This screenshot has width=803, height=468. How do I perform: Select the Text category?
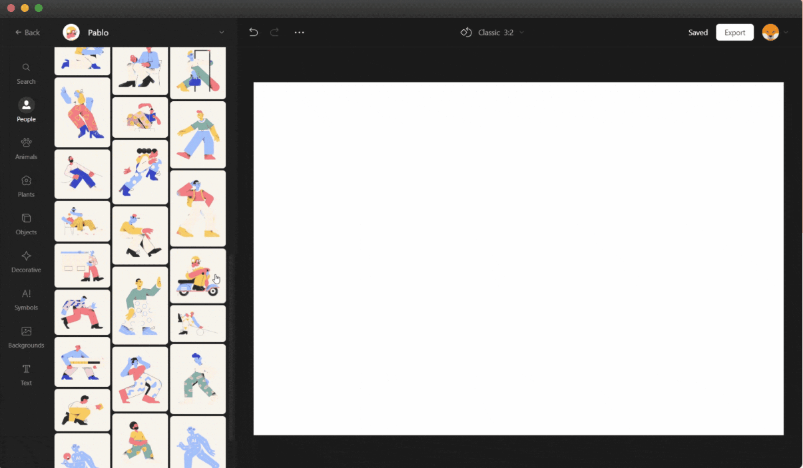coord(26,374)
